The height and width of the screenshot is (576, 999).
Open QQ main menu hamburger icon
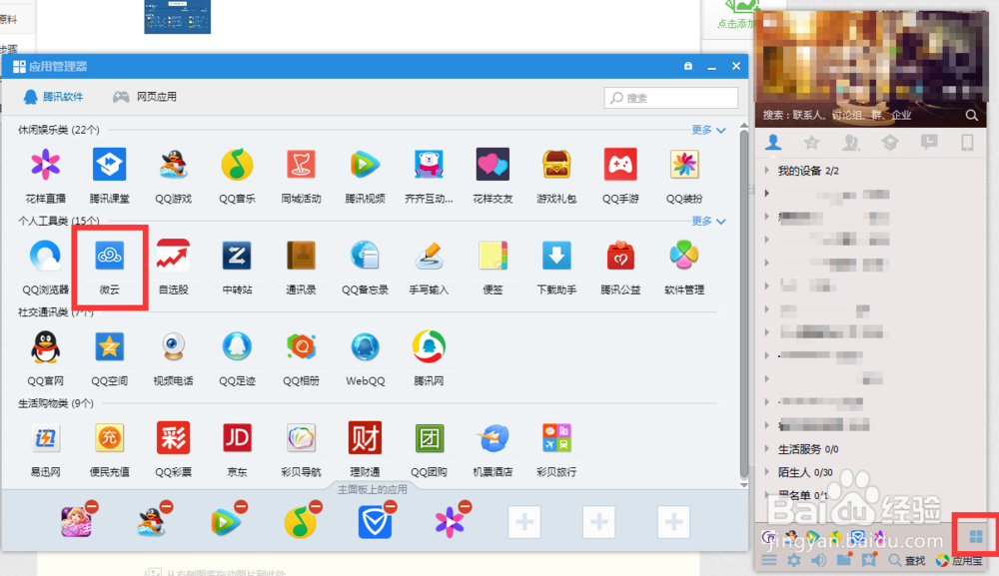(769, 560)
